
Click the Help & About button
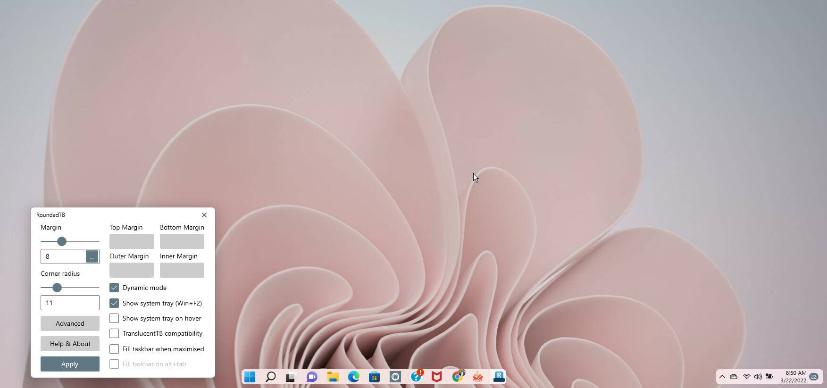point(70,344)
